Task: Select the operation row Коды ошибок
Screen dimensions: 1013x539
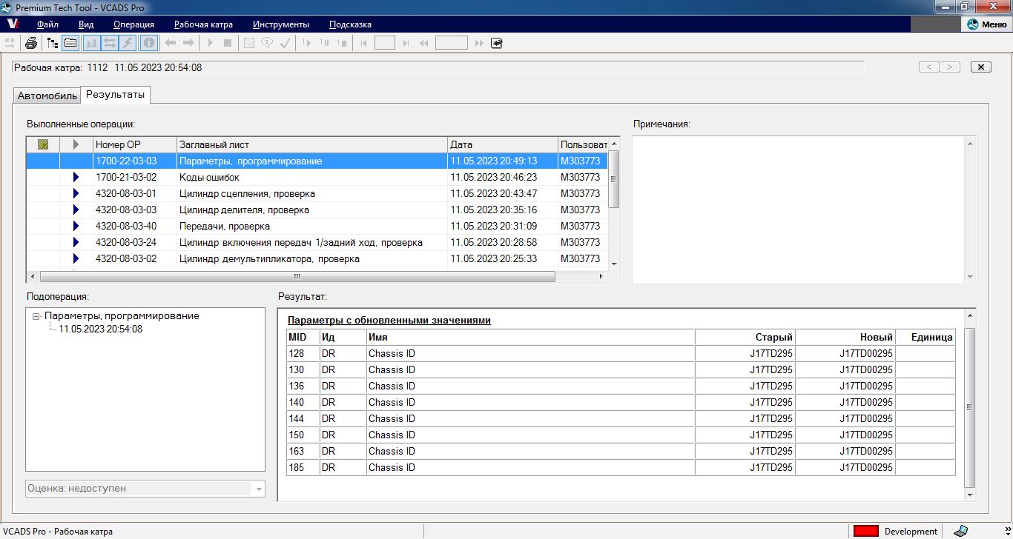Action: click(x=317, y=178)
